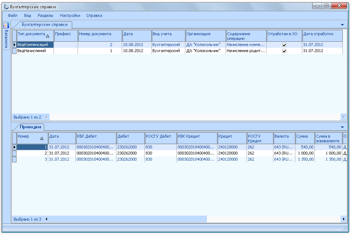This screenshot has height=235, width=351.
Task: Sort by Дата отработки column header
Action: pos(322,36)
